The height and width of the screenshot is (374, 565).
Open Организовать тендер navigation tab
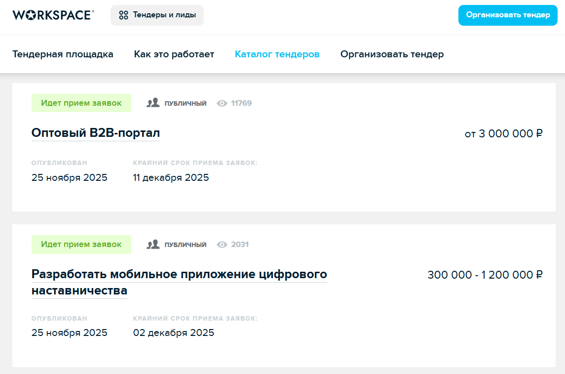pyautogui.click(x=392, y=54)
